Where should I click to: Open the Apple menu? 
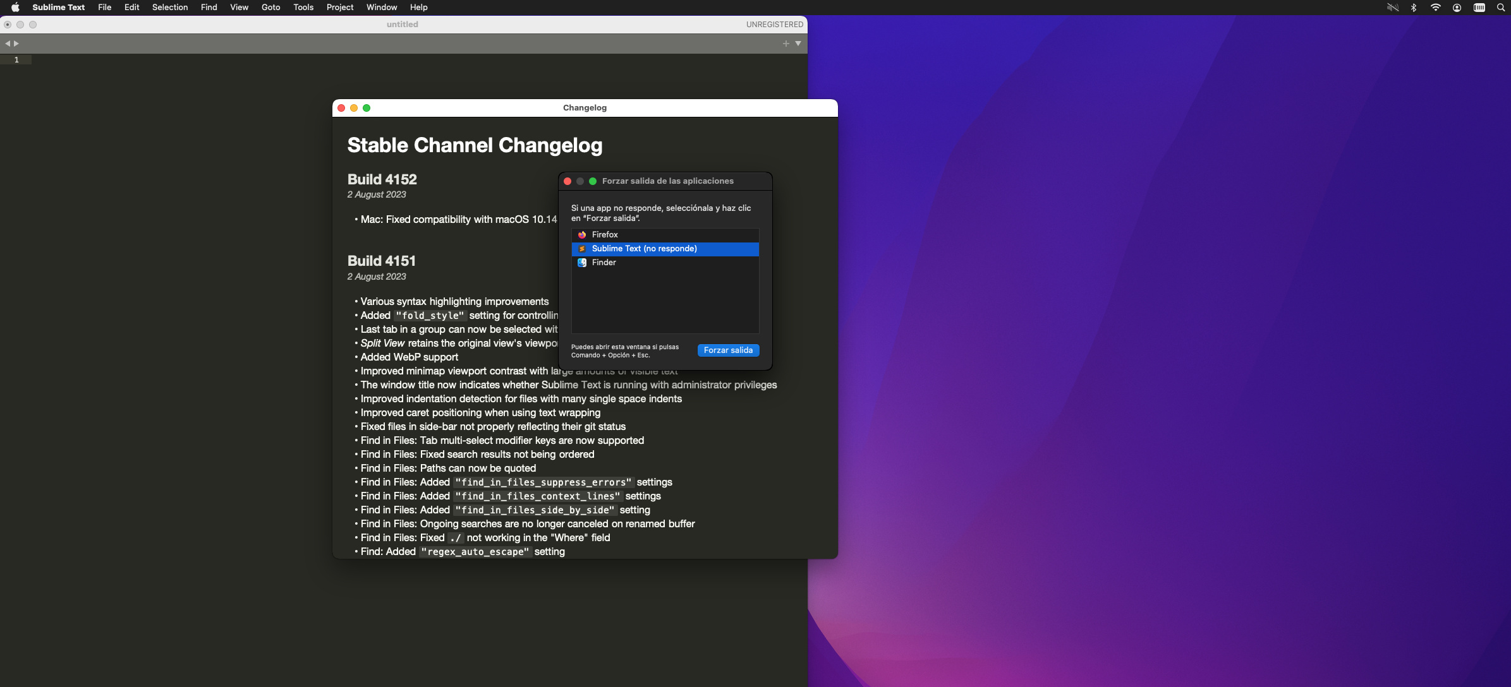pyautogui.click(x=15, y=8)
